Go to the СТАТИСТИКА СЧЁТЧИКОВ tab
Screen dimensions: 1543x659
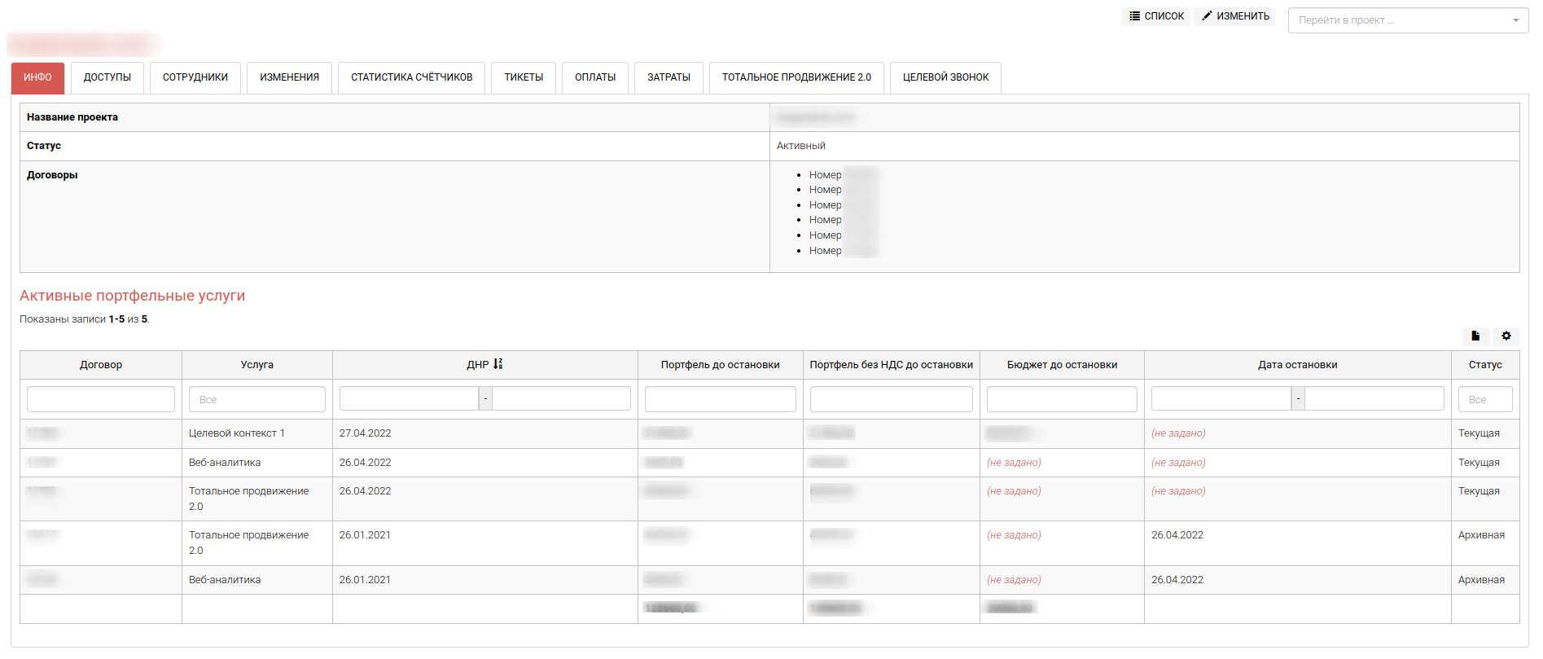pyautogui.click(x=411, y=77)
